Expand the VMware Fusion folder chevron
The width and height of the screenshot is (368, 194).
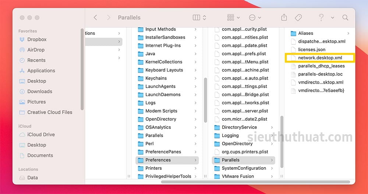pos(272,176)
